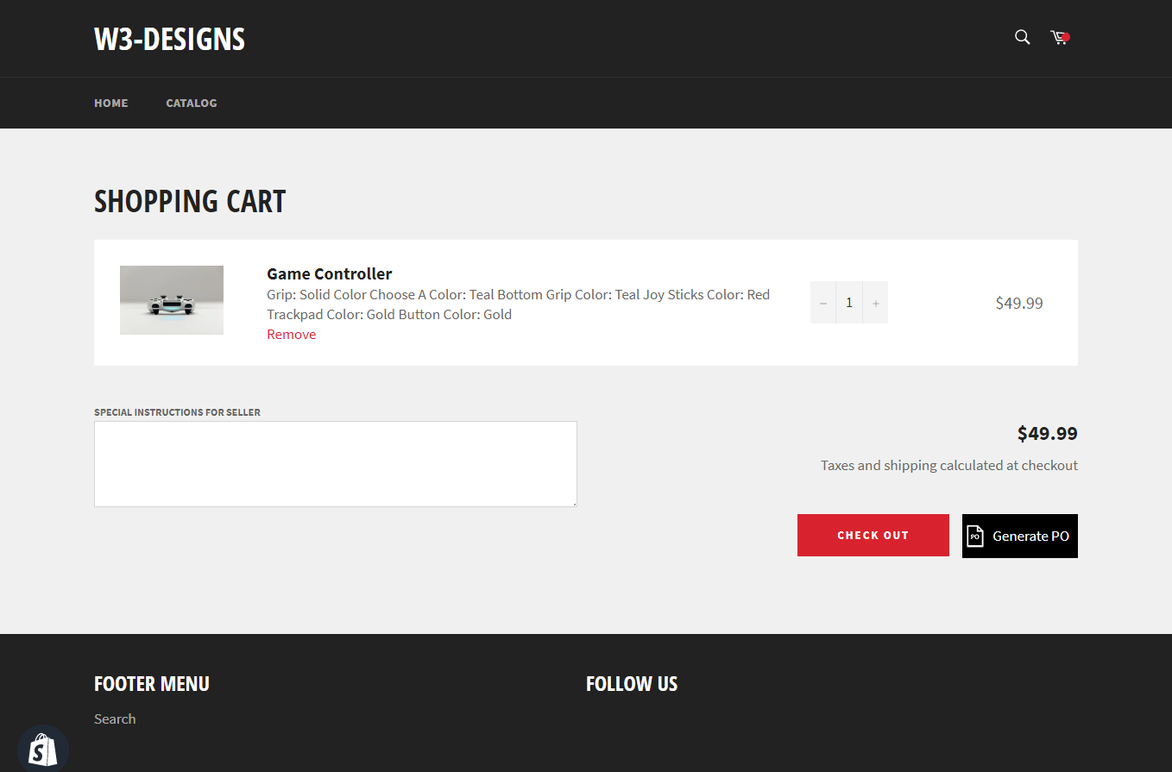
Task: Decrease Game Controller quantity with minus
Action: [x=823, y=303]
